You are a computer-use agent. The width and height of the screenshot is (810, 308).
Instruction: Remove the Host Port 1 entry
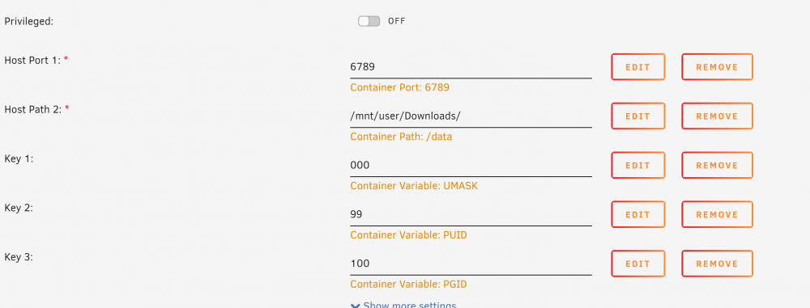tap(717, 67)
